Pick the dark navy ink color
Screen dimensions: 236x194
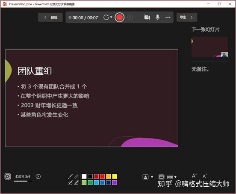(x=109, y=182)
